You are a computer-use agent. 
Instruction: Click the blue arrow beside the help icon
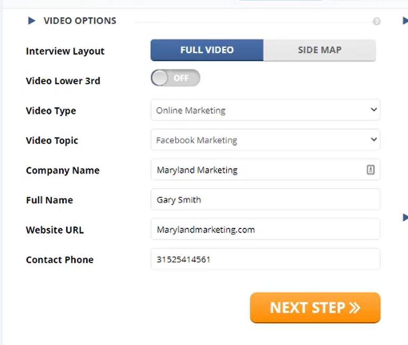tap(405, 21)
